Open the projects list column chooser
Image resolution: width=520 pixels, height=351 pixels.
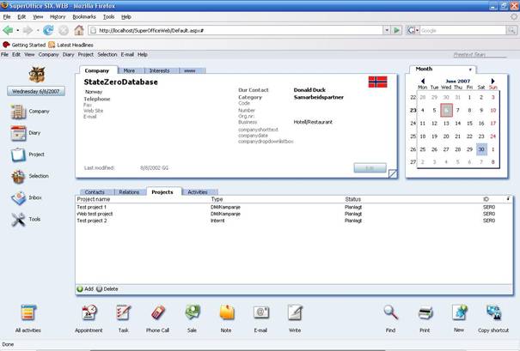tap(508, 199)
